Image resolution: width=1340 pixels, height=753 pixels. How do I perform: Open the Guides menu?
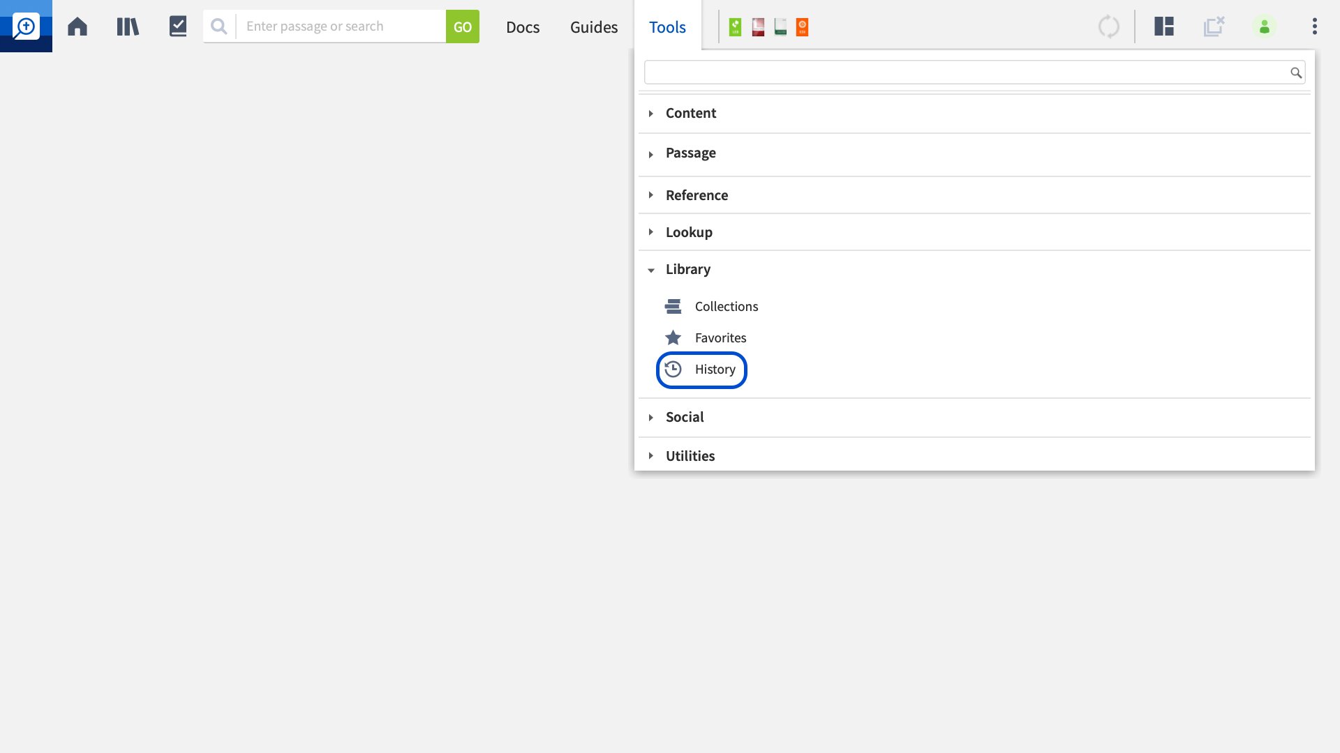click(x=594, y=26)
